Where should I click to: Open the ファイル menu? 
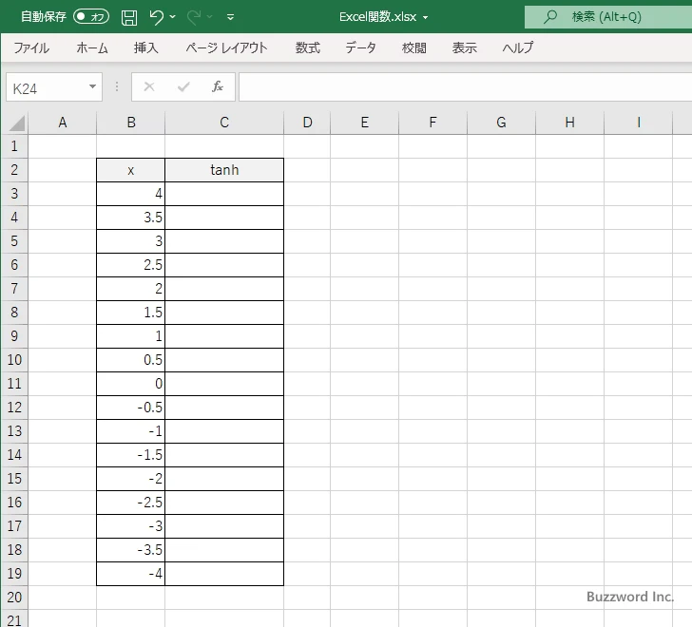pyautogui.click(x=31, y=47)
